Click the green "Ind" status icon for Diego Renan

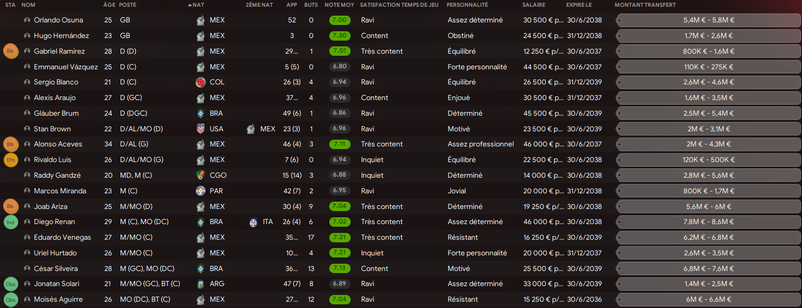11,222
